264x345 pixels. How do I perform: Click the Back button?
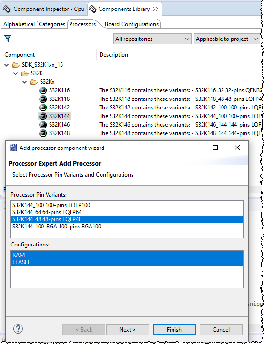pyautogui.click(x=84, y=330)
